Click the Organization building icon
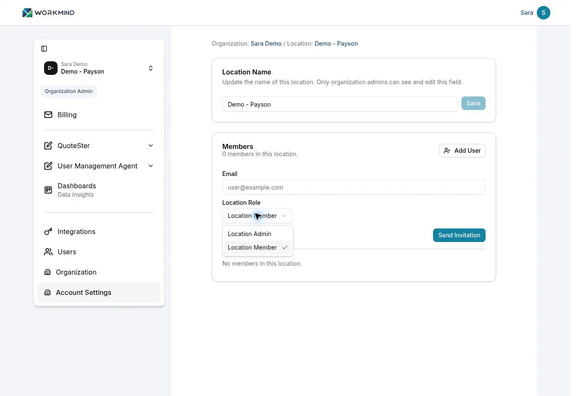This screenshot has width=577, height=396. [x=47, y=272]
